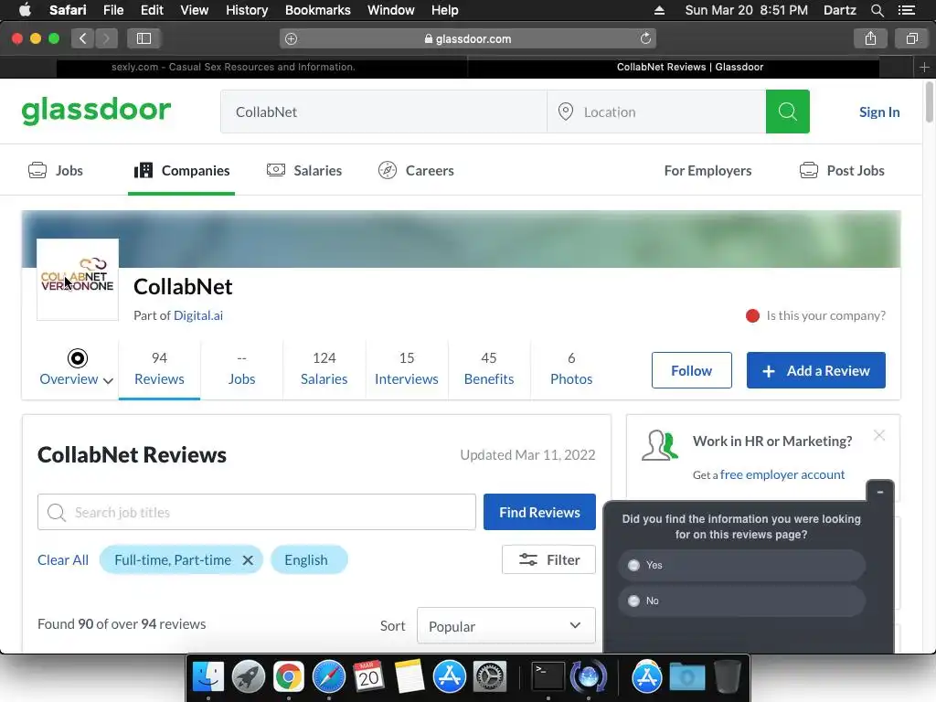
Task: Click the location pin icon
Action: coord(565,112)
